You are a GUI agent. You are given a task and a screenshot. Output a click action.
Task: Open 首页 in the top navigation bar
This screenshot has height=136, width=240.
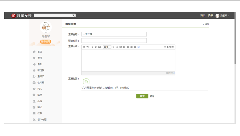203,15
